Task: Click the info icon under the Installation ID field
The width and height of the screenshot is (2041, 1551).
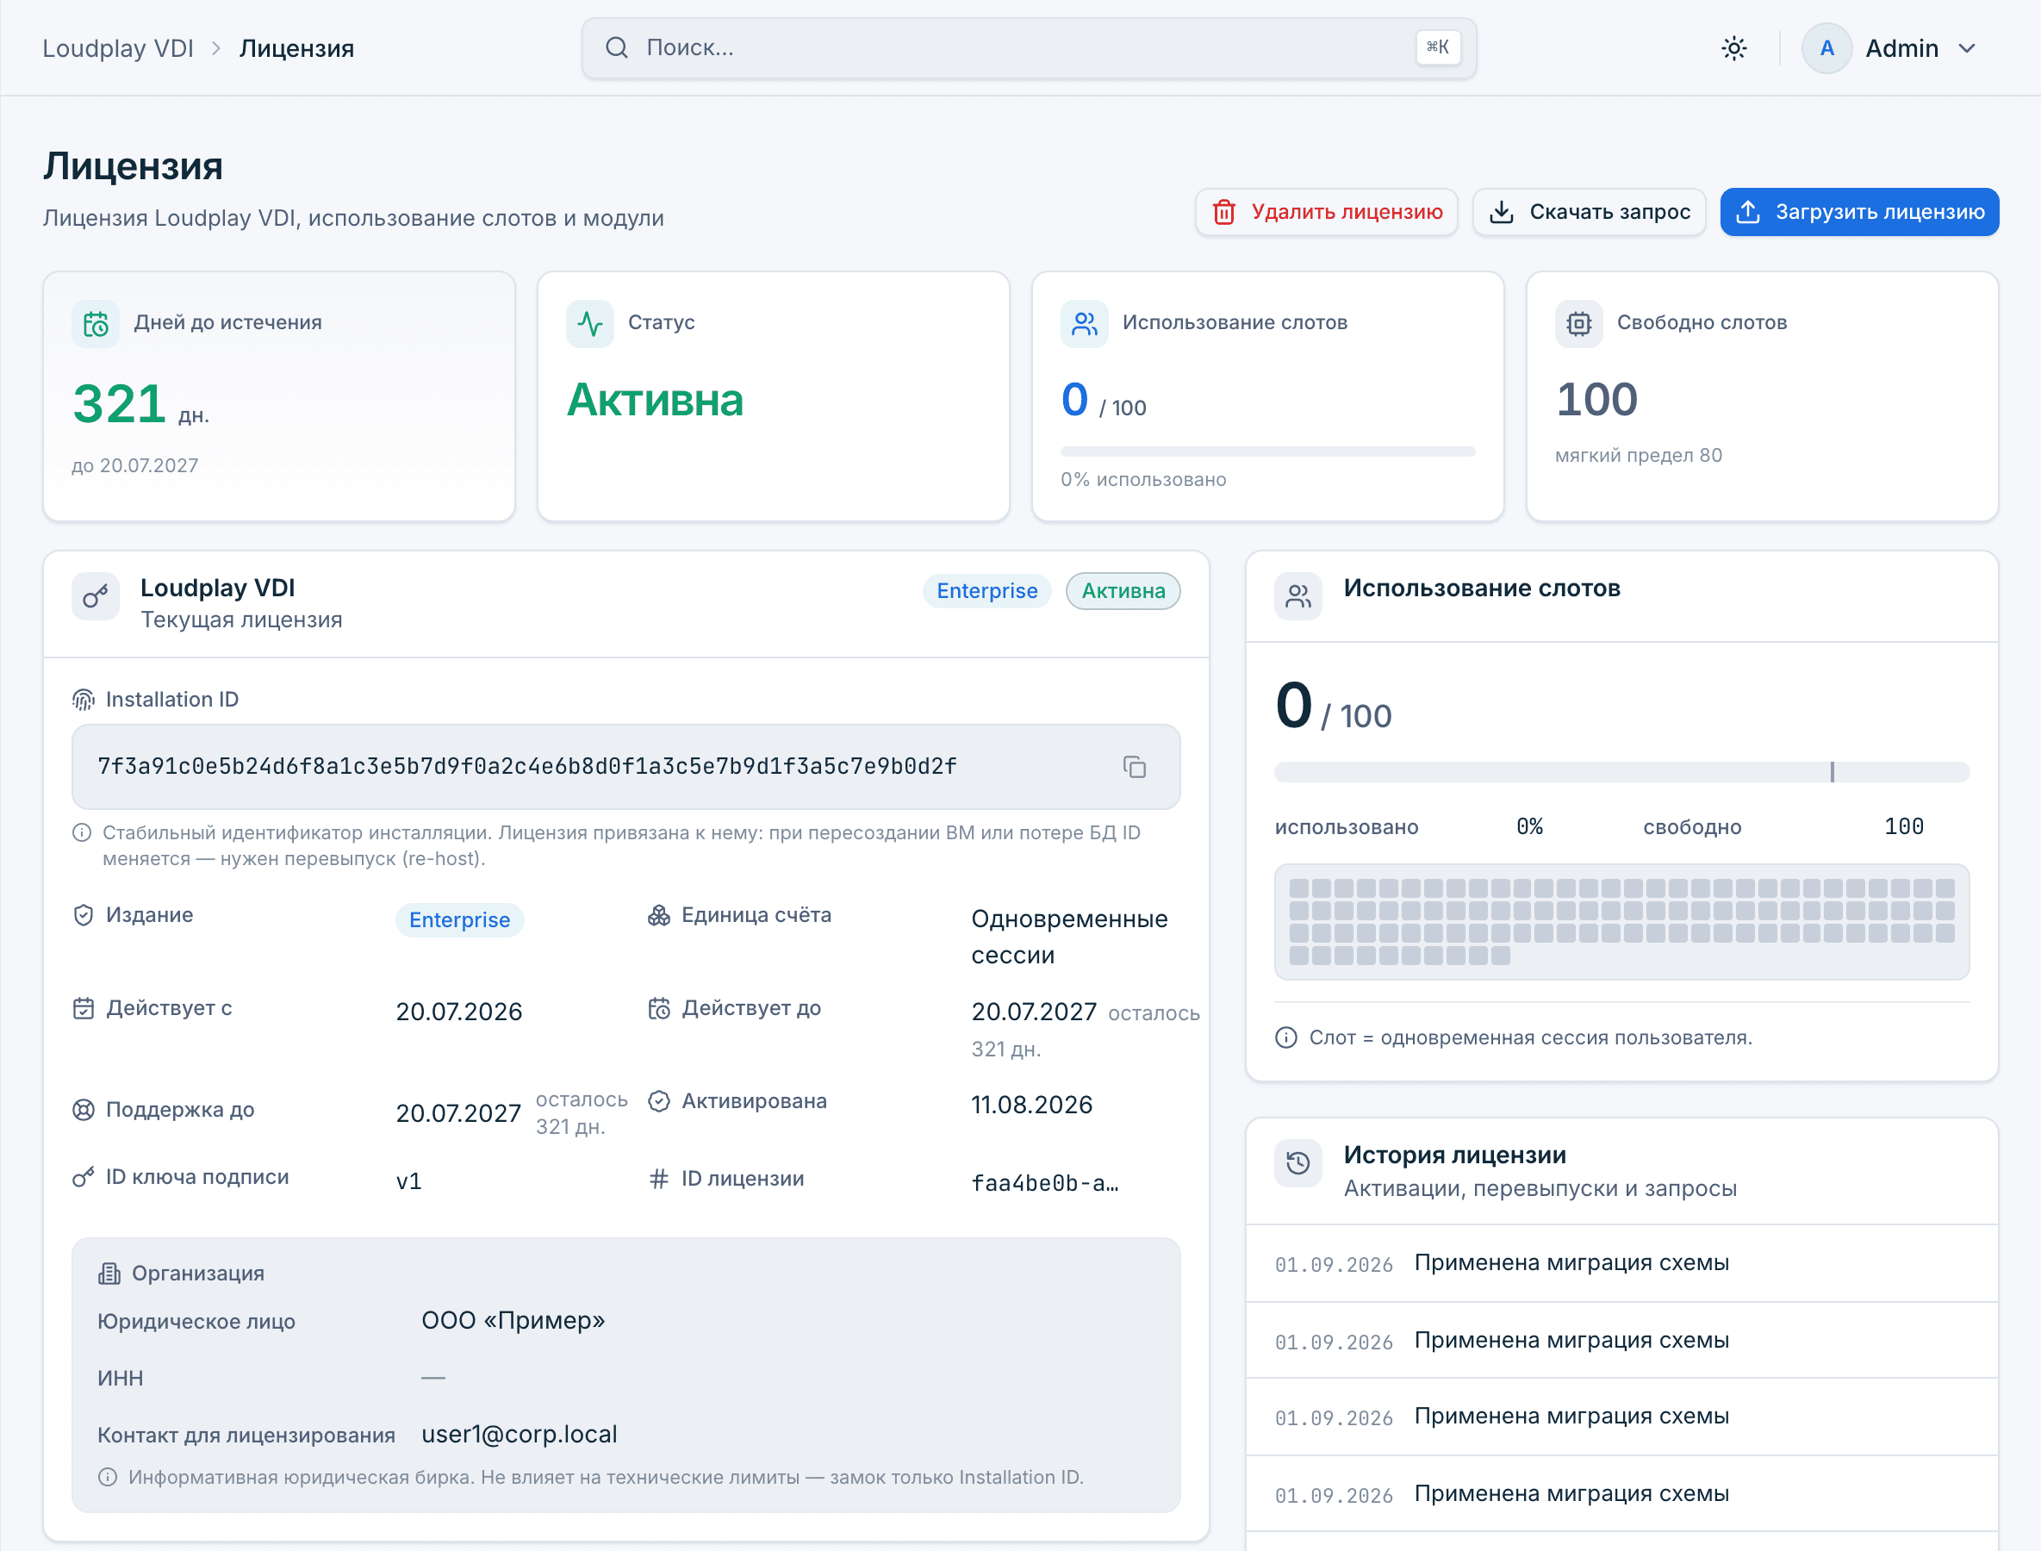Action: point(82,832)
